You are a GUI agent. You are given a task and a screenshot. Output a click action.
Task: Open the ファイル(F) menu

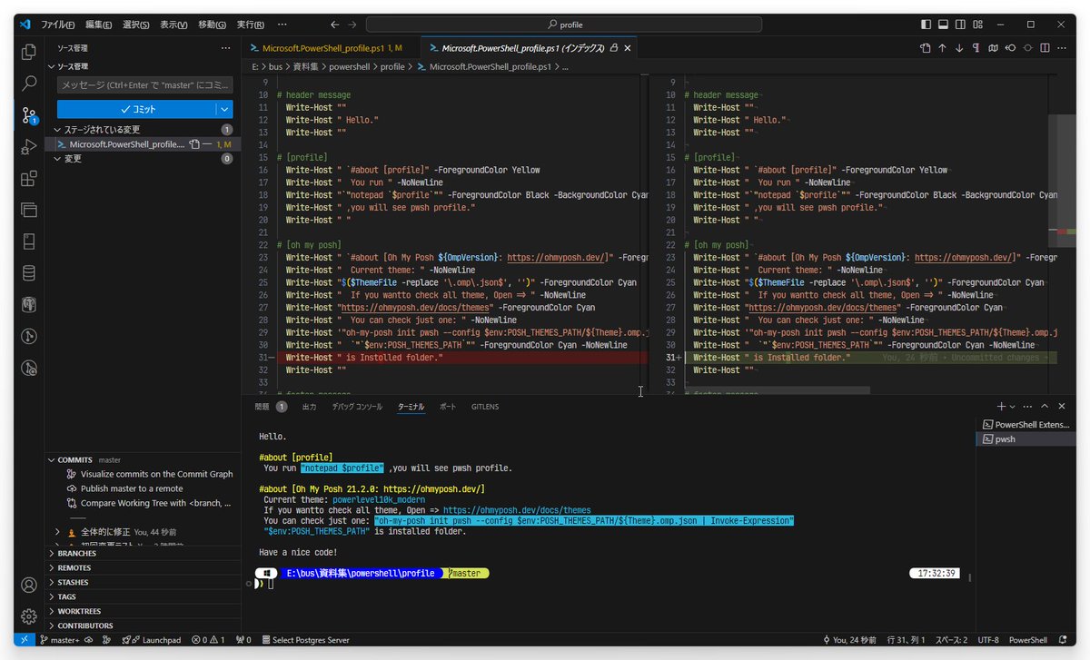[x=58, y=25]
